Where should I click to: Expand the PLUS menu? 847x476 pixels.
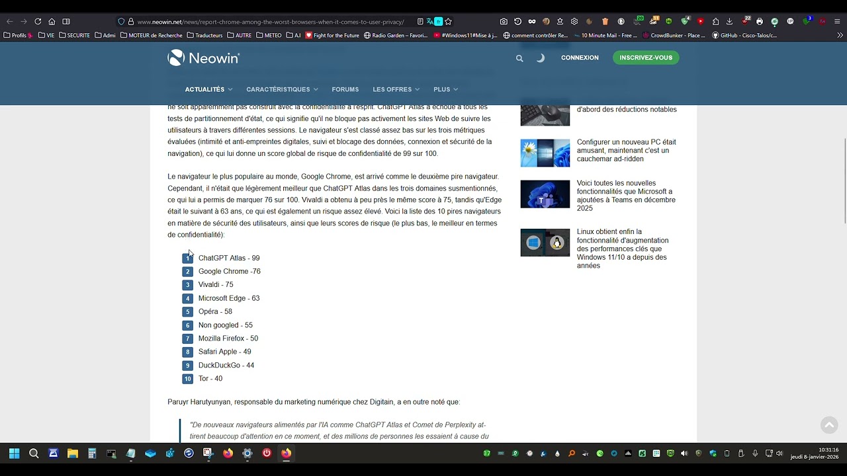[445, 89]
